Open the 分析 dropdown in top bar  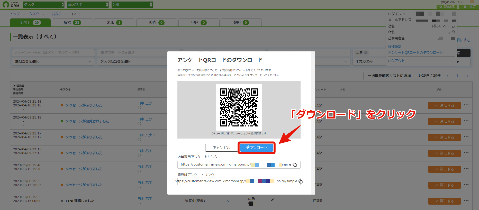point(132,4)
